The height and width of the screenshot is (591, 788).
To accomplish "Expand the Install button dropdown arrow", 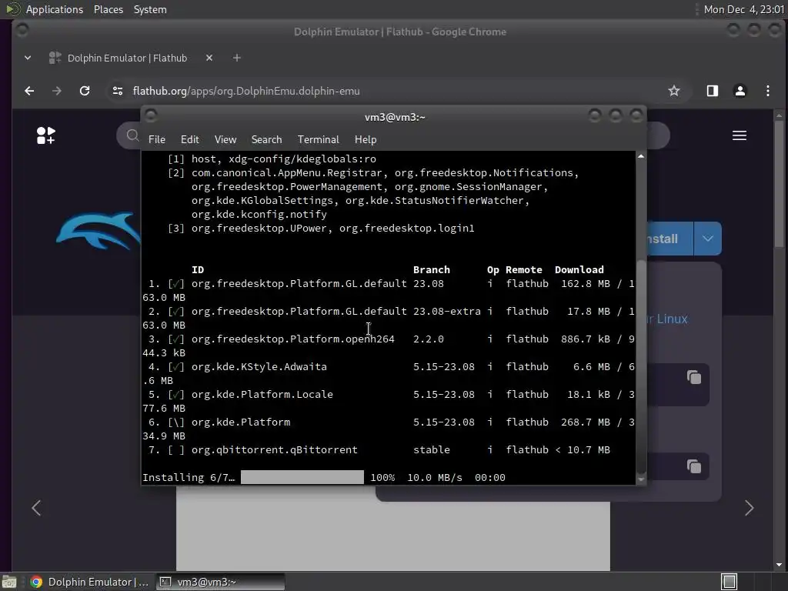I will click(x=708, y=239).
